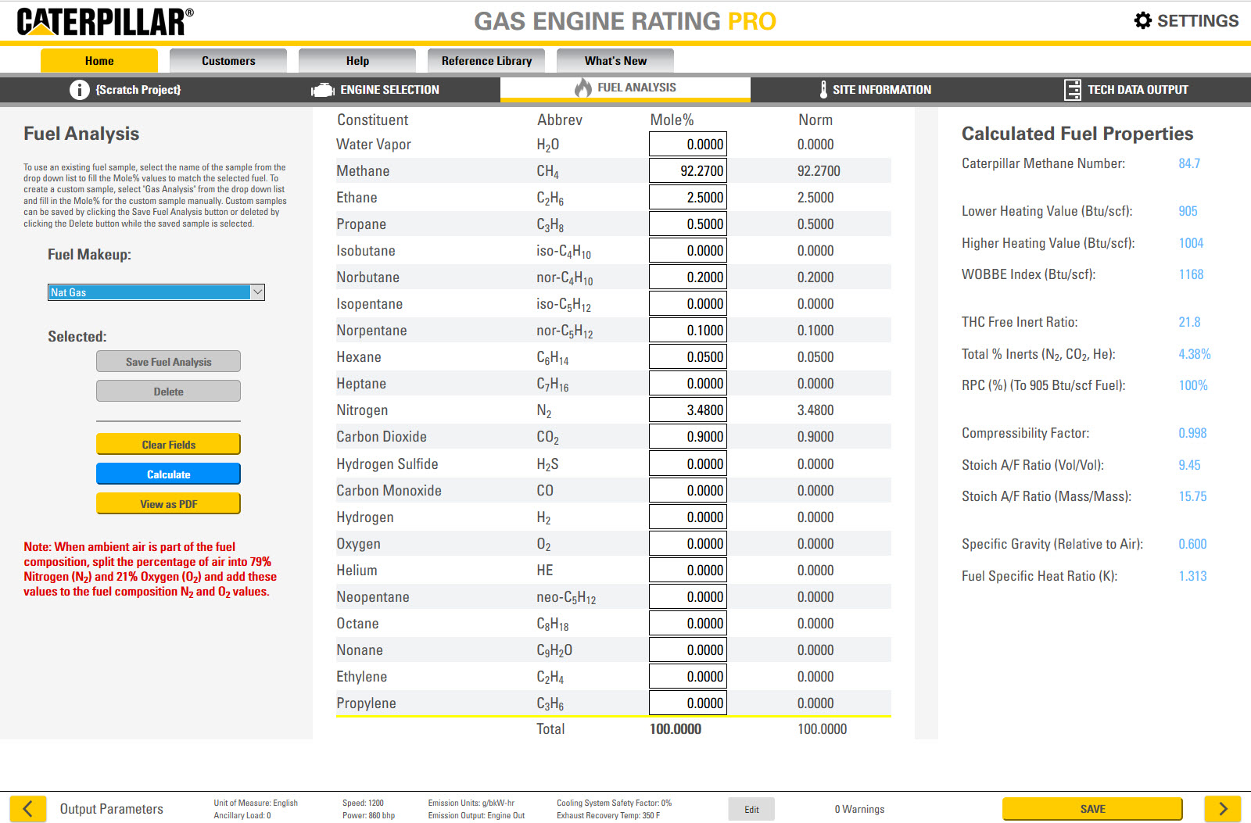Click the 0 Warnings status text

(859, 809)
